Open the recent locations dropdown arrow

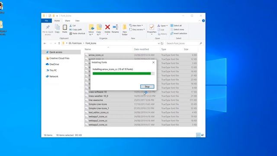55,43
